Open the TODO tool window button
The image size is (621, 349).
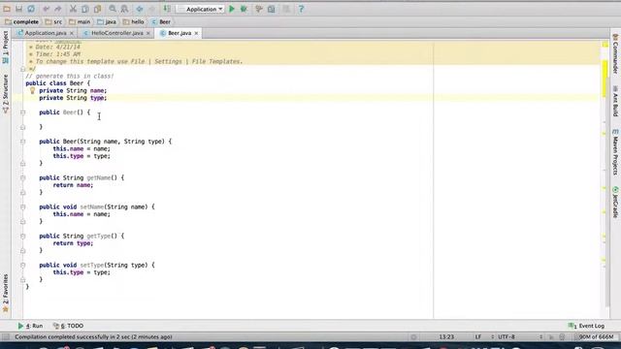[x=68, y=326]
